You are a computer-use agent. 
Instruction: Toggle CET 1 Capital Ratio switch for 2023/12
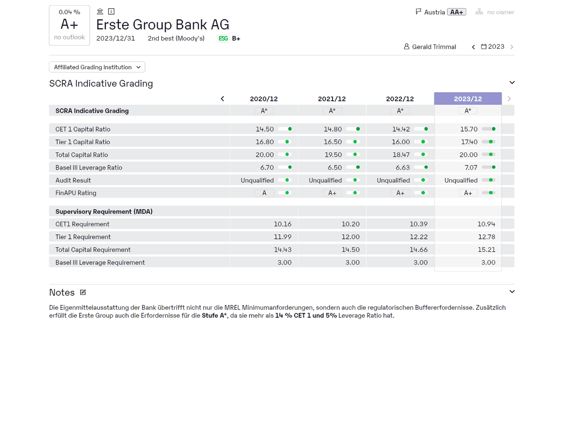click(489, 129)
